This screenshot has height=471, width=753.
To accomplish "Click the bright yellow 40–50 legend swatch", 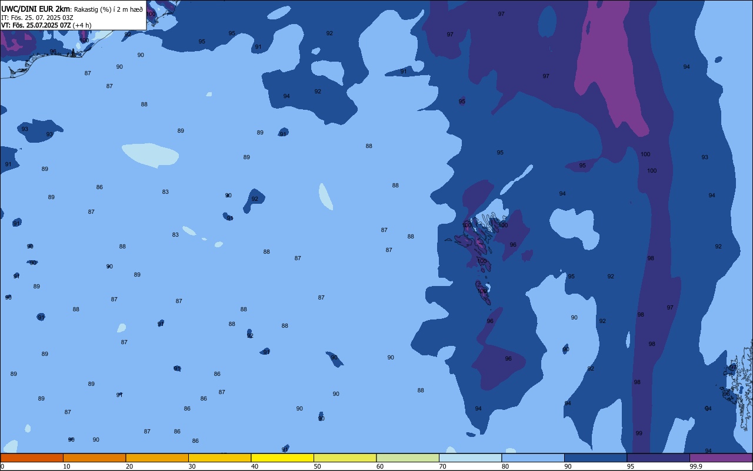I will click(x=282, y=457).
